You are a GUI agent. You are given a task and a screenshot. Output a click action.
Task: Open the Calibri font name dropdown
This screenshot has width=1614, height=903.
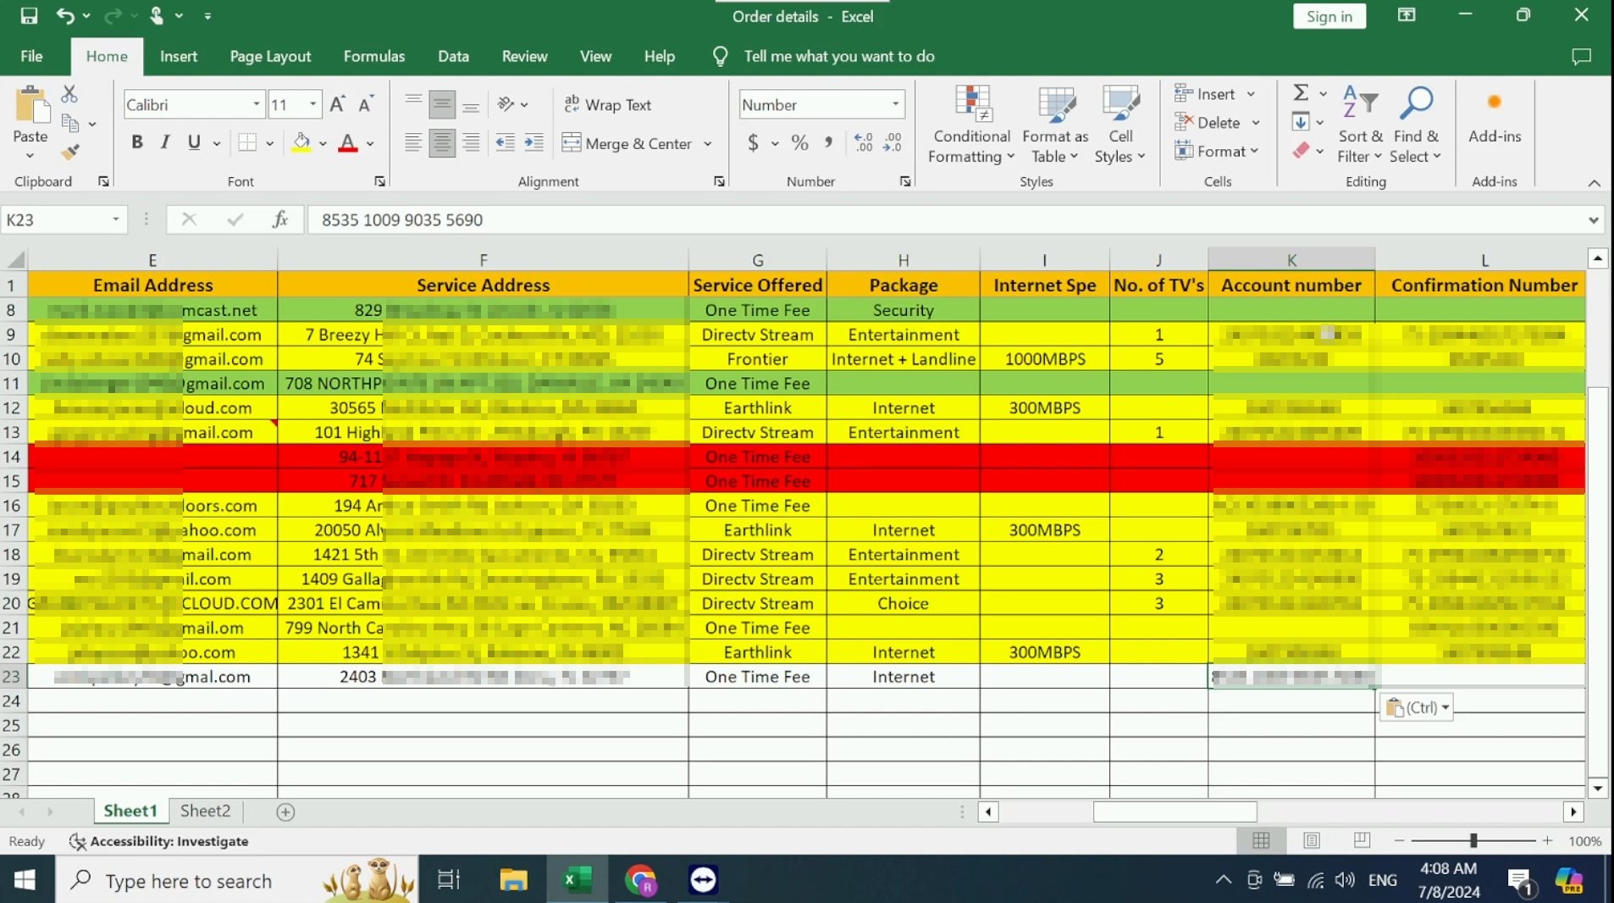coord(256,104)
